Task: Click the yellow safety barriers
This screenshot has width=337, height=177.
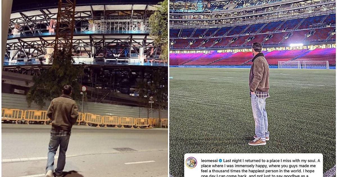Action: pos(84,118)
